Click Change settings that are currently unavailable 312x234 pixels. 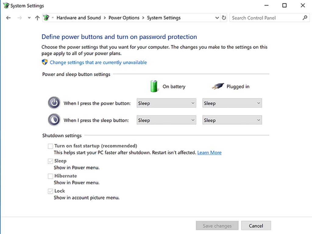[98, 62]
